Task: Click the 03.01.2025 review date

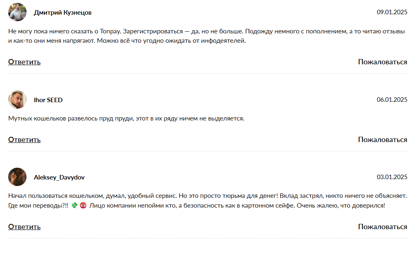Action: point(392,177)
